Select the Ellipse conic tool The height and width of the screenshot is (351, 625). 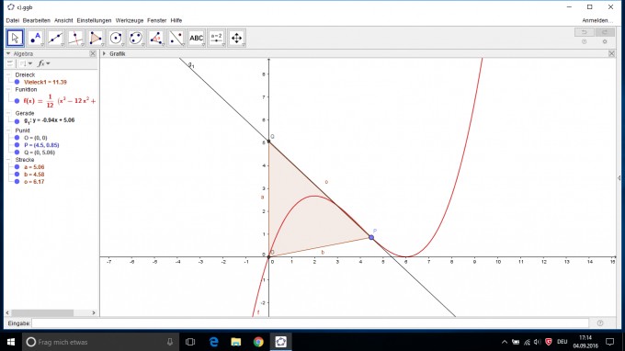[136, 39]
